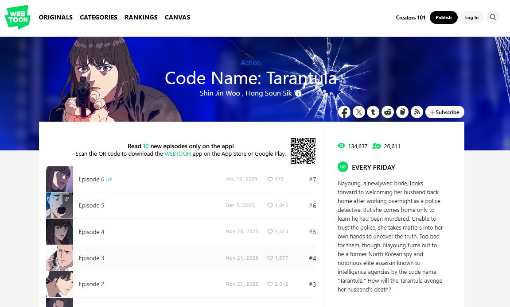Share on X icon

click(359, 112)
